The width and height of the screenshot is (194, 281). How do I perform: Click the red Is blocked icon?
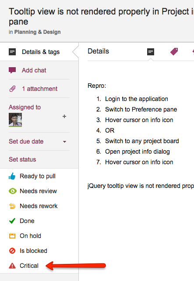click(12, 251)
